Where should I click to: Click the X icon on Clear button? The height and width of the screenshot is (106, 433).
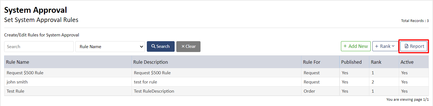click(183, 46)
